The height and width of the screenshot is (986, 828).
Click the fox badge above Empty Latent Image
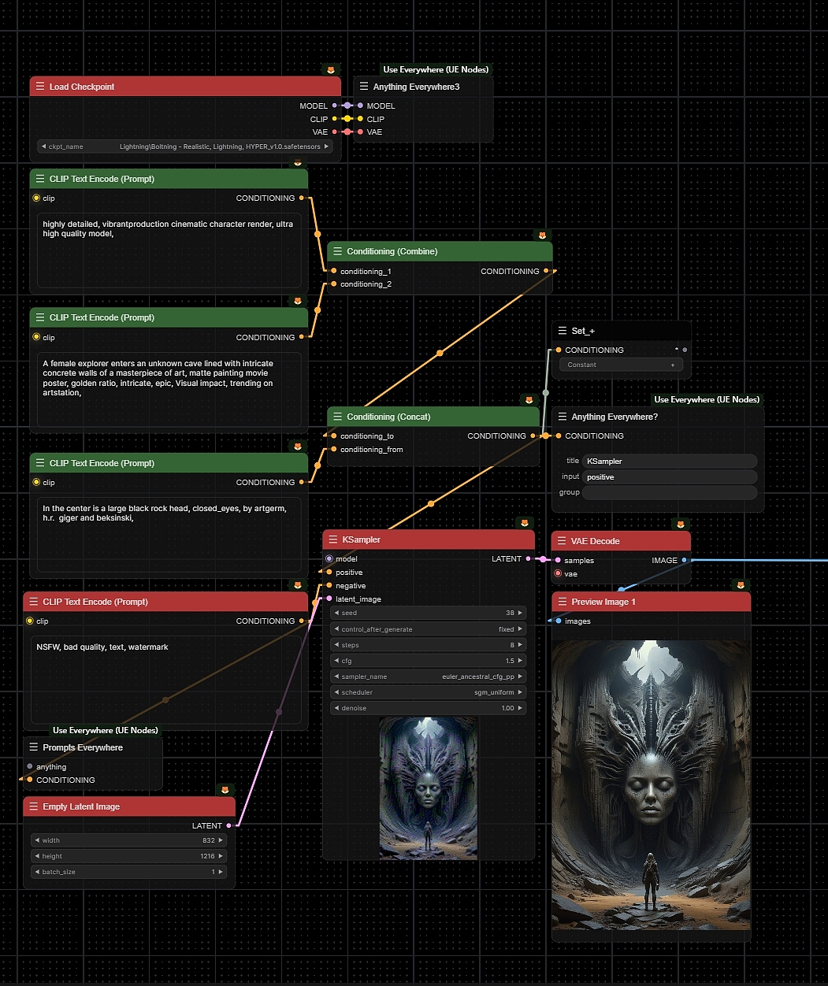click(225, 790)
